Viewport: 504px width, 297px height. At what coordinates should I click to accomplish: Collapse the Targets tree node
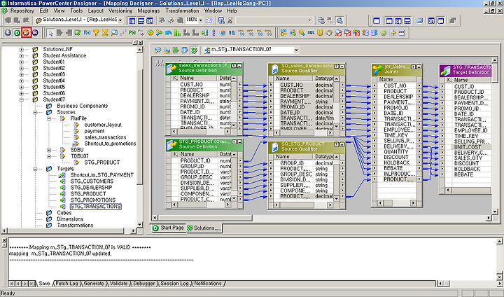click(36, 169)
